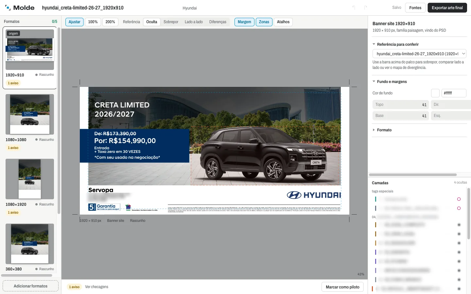Select the 360×380 format thumbnail
This screenshot has height=294, width=471.
tap(30, 244)
